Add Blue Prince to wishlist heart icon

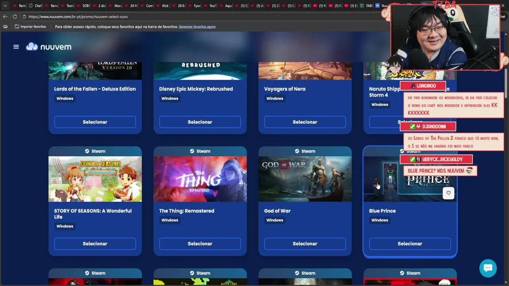pyautogui.click(x=448, y=193)
